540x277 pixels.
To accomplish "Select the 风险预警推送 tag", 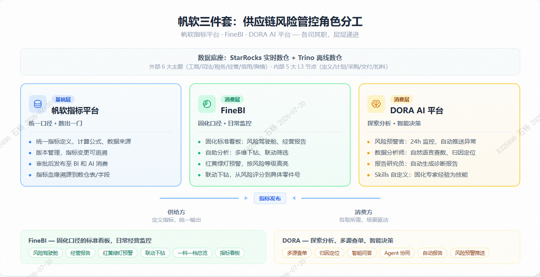I will [x=470, y=253].
